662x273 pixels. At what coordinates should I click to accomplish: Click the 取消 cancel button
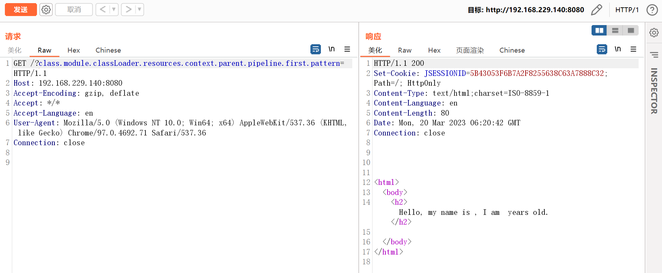[74, 10]
